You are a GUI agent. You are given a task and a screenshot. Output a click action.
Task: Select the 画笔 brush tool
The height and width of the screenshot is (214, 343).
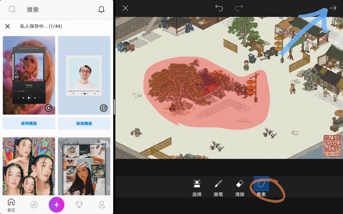pos(218,188)
